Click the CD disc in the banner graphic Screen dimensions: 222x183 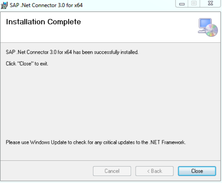(x=212, y=30)
